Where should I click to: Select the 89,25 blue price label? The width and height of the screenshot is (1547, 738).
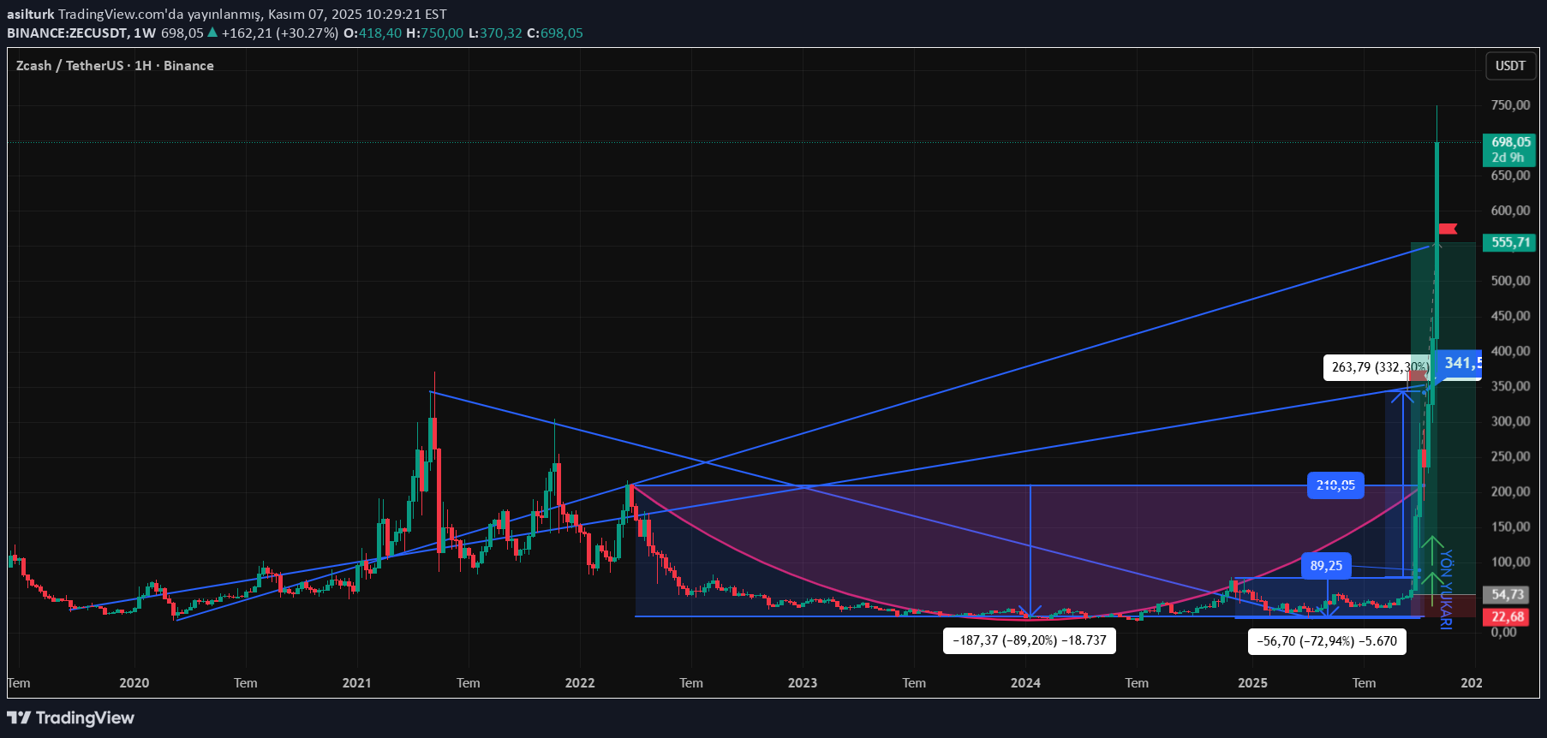coord(1326,566)
